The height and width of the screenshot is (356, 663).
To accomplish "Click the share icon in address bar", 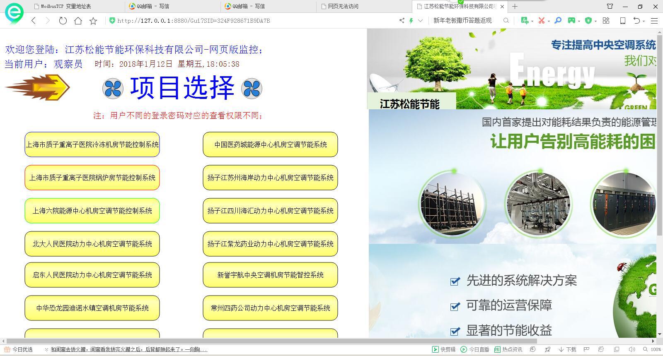I will click(401, 20).
